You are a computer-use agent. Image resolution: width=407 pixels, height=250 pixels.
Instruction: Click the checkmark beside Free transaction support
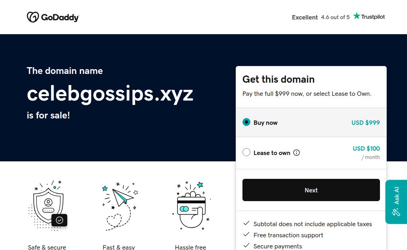coord(246,234)
